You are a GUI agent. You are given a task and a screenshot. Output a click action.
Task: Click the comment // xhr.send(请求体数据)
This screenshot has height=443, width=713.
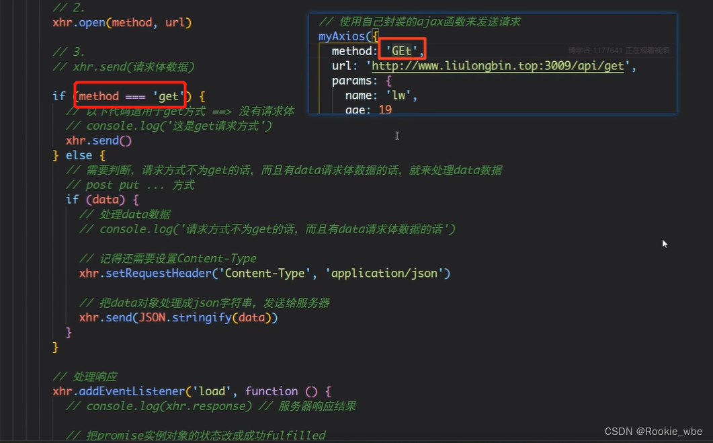[123, 67]
